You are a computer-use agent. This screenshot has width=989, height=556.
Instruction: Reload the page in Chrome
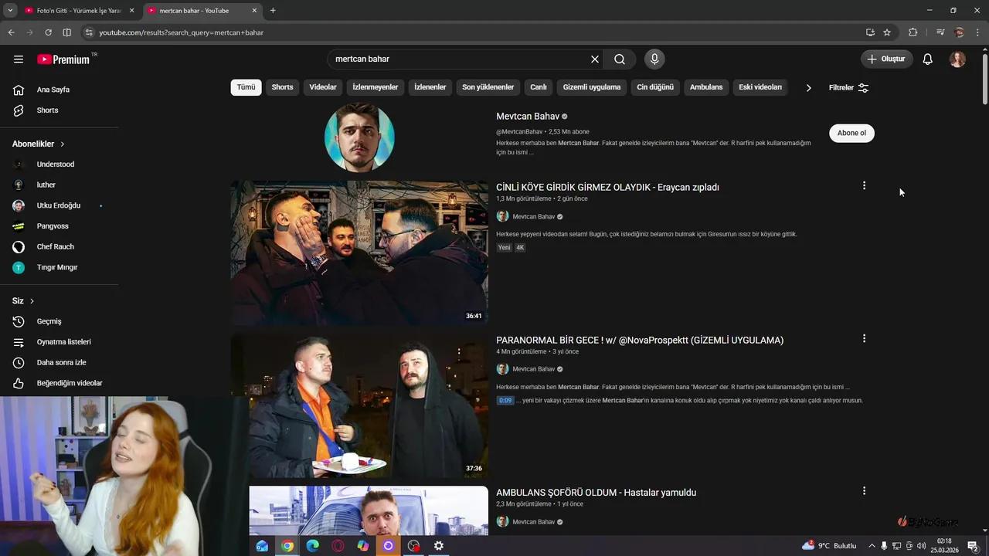pos(48,32)
